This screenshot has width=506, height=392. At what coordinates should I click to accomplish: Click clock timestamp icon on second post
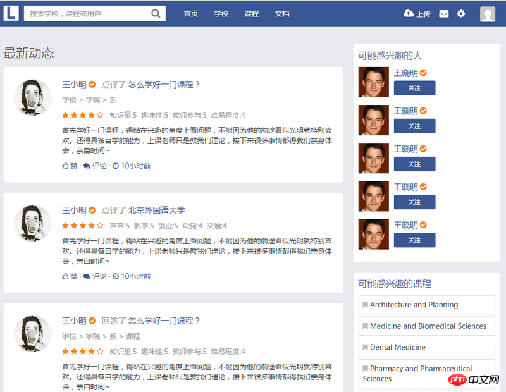[116, 276]
